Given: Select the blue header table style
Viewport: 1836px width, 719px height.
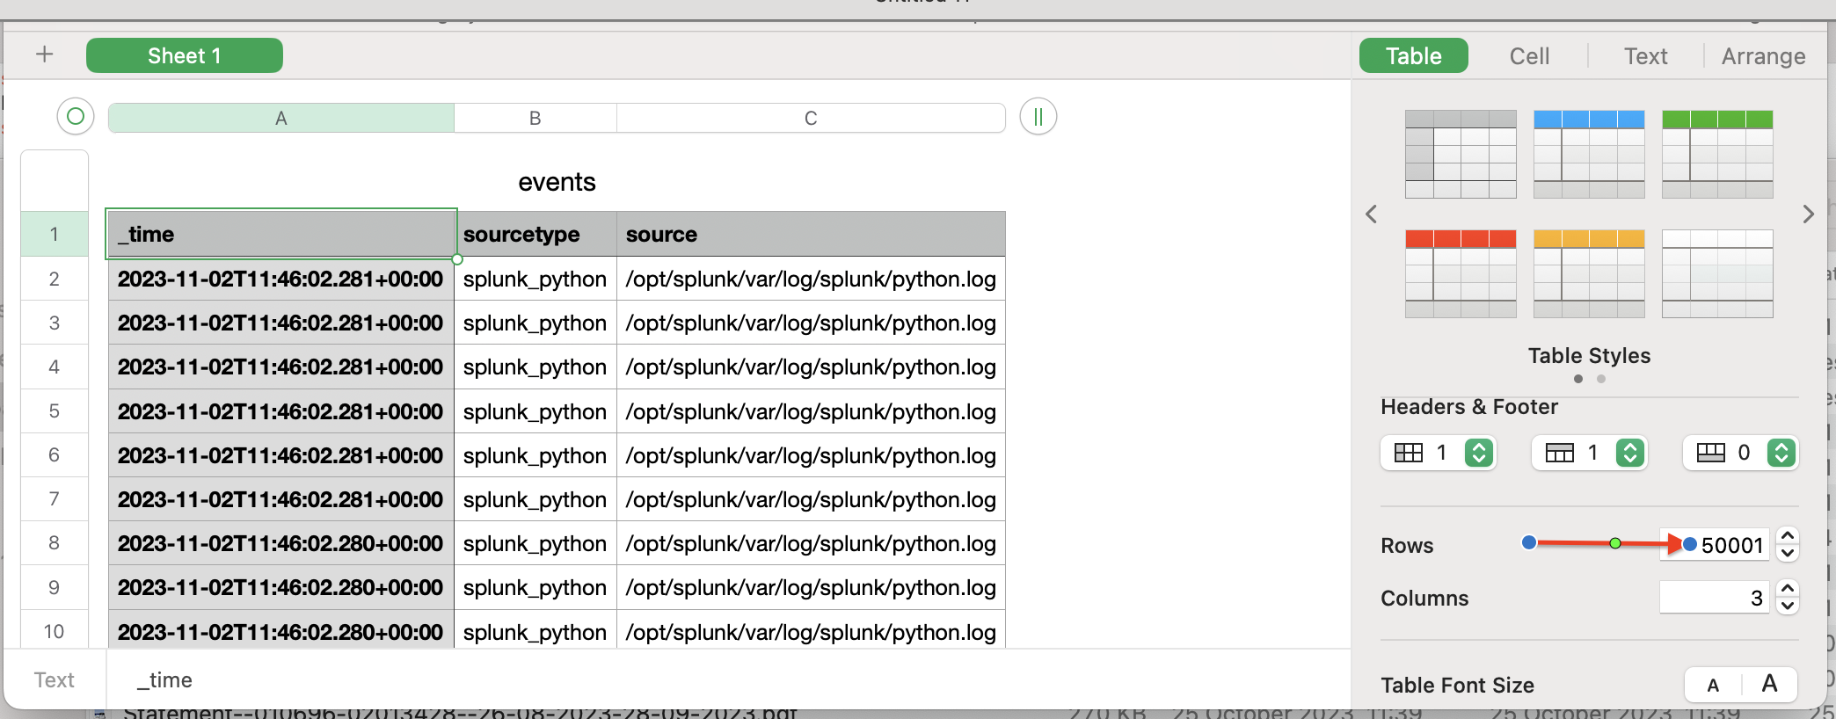Looking at the screenshot, I should point(1588,154).
